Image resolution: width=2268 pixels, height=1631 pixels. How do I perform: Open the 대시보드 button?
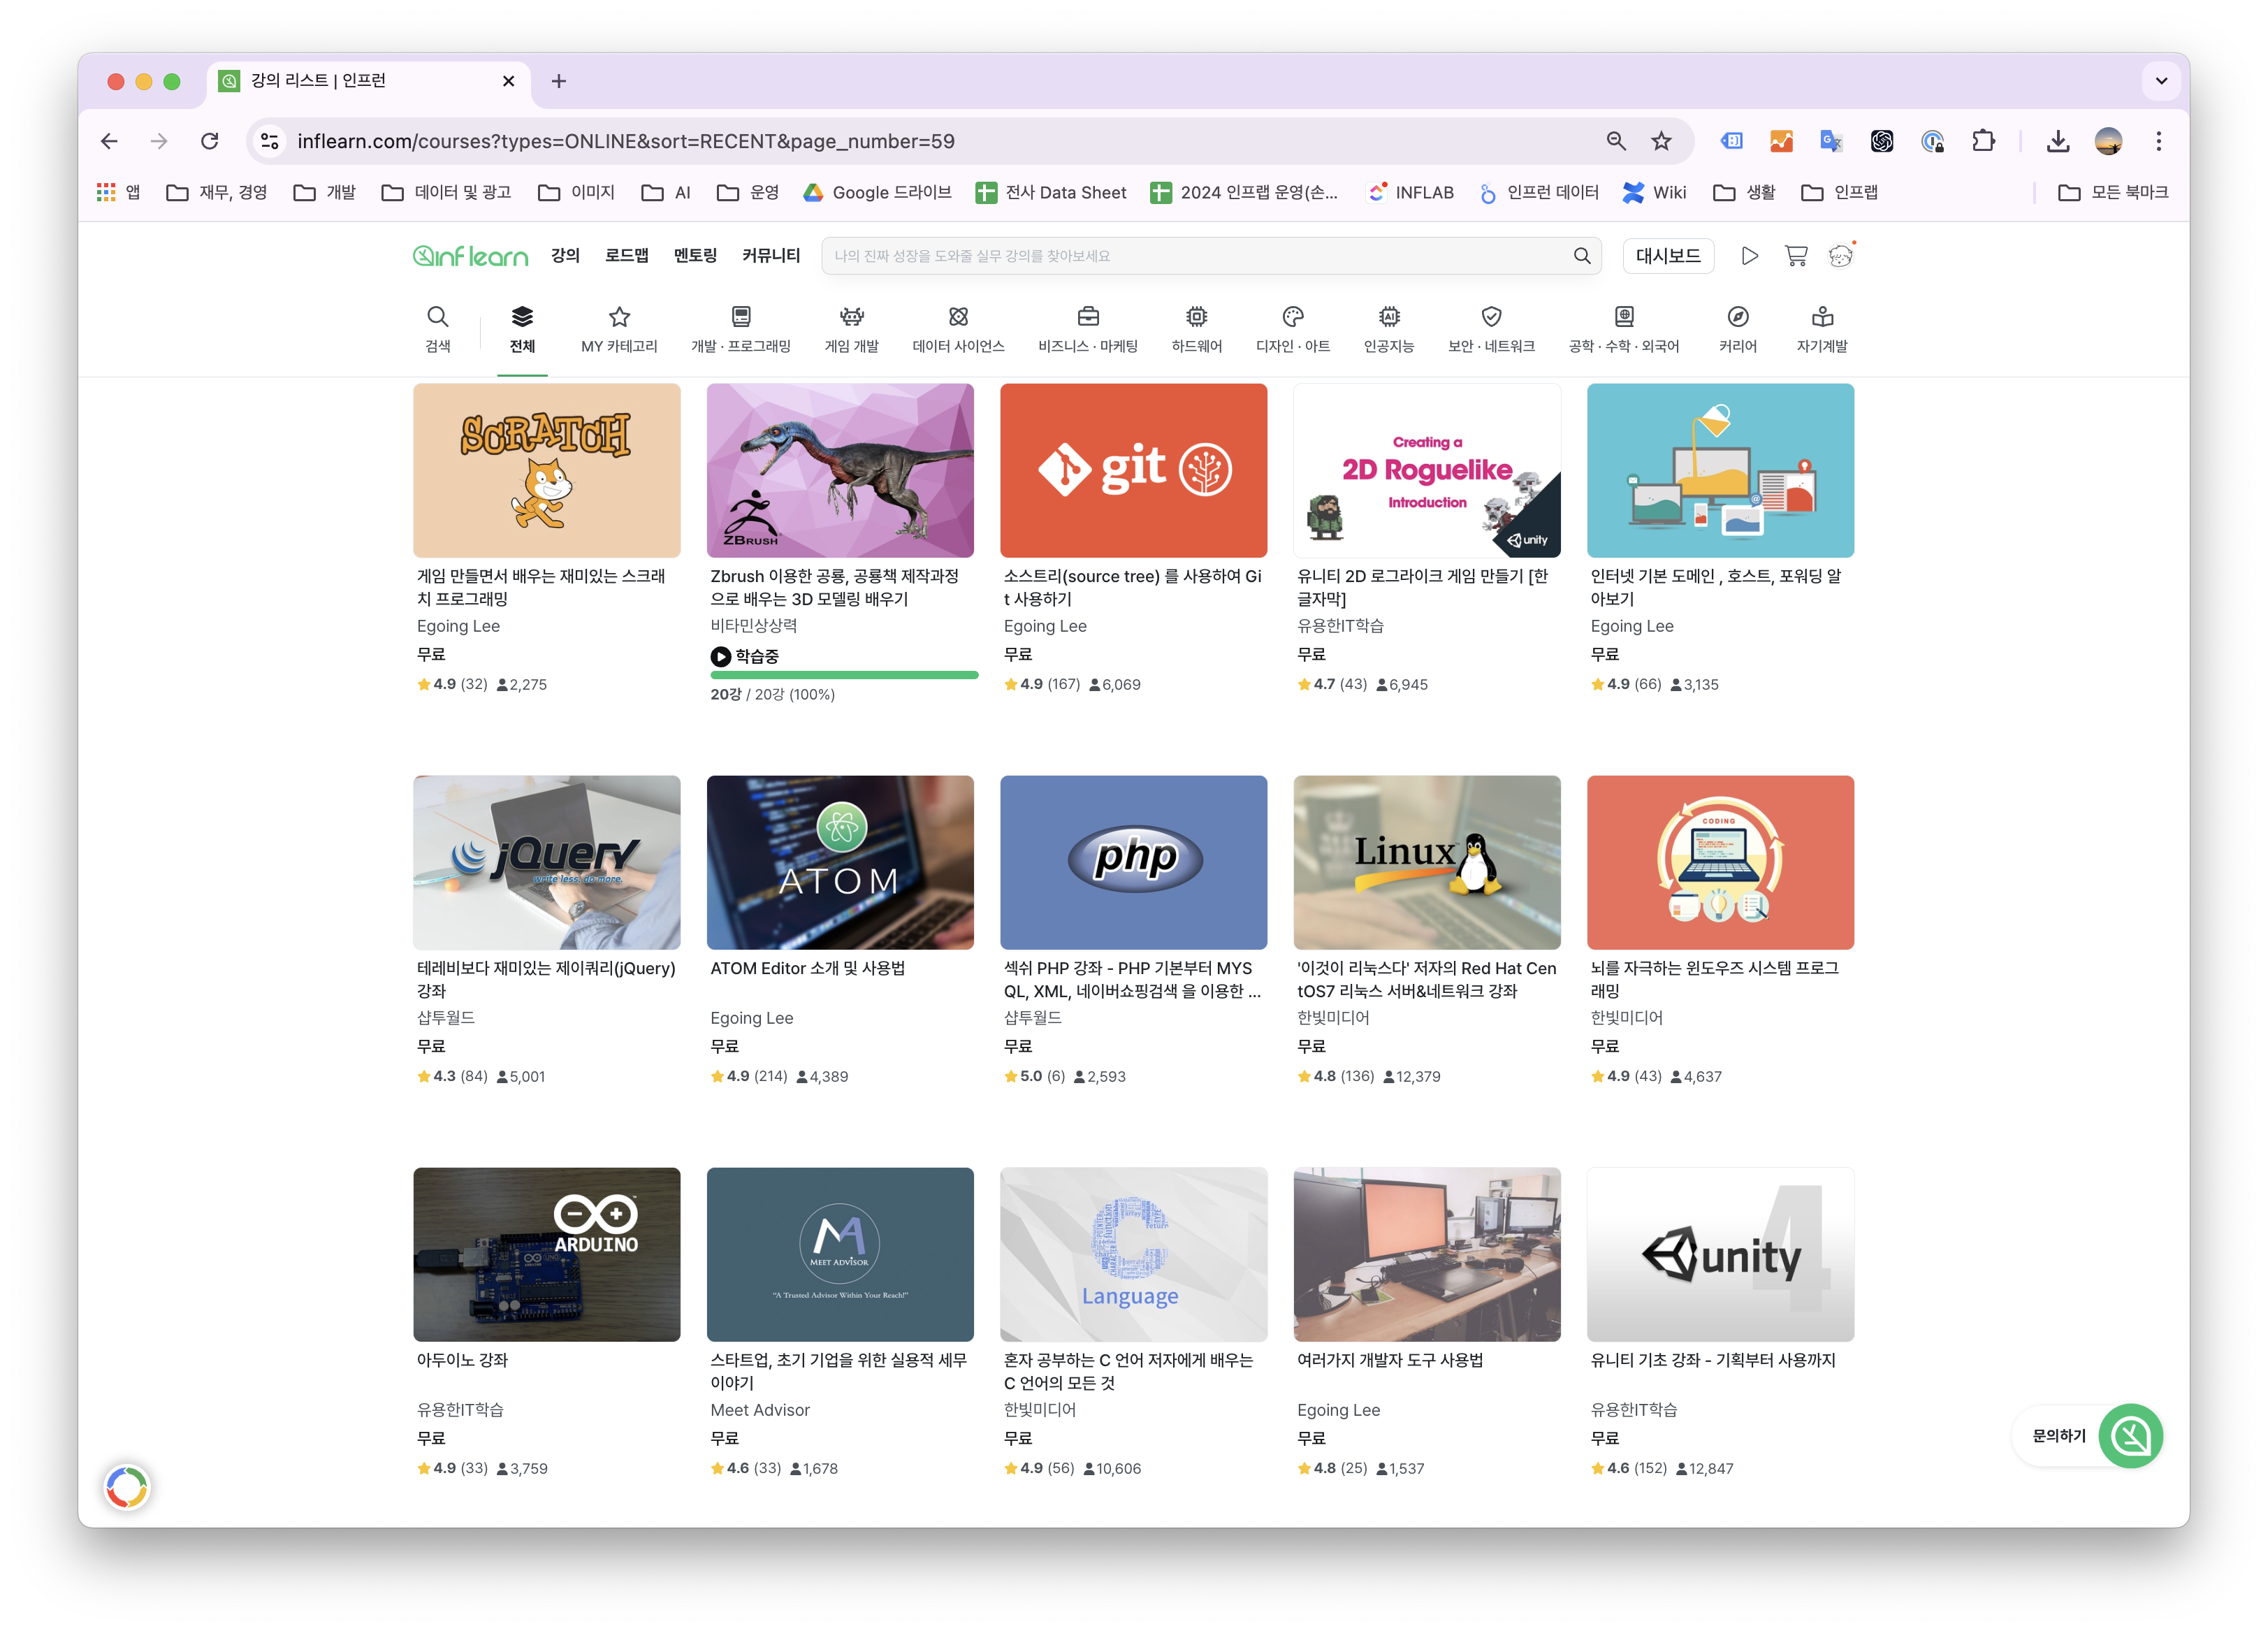(1668, 256)
